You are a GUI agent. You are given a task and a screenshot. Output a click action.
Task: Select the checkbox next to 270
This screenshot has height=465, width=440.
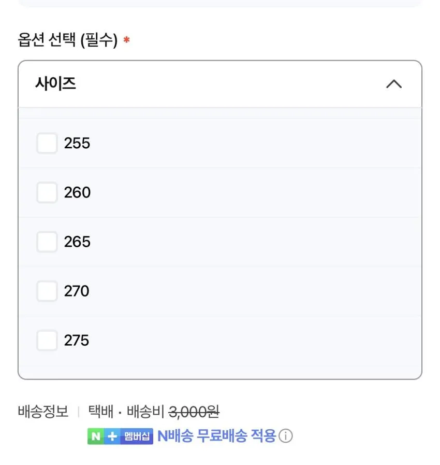[47, 291]
